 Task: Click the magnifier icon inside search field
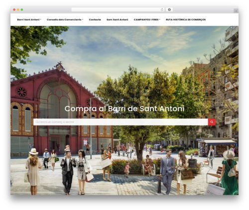pyautogui.click(x=37, y=122)
